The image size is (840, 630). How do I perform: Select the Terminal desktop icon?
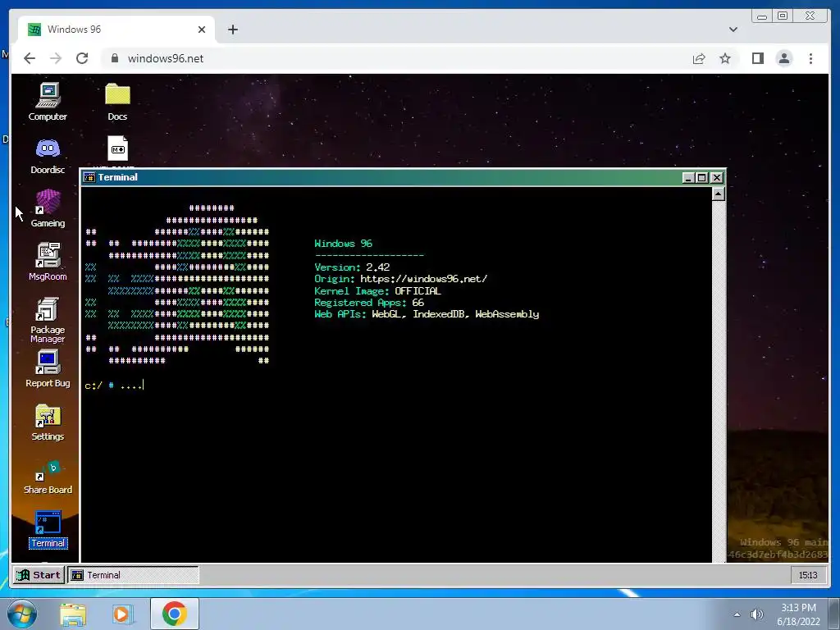click(48, 529)
